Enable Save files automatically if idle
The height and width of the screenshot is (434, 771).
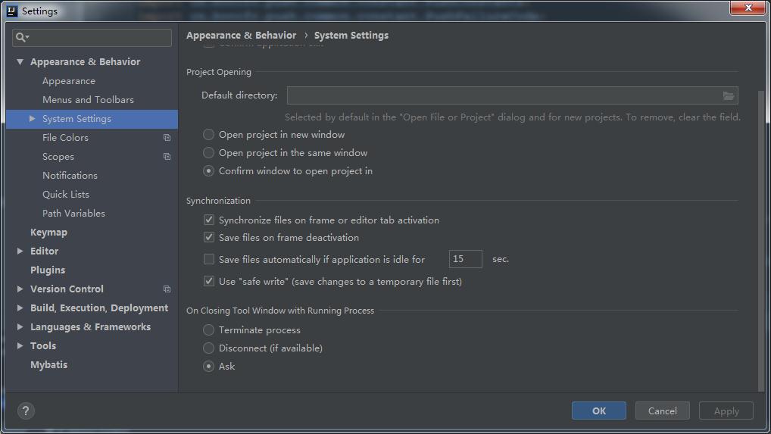[209, 259]
